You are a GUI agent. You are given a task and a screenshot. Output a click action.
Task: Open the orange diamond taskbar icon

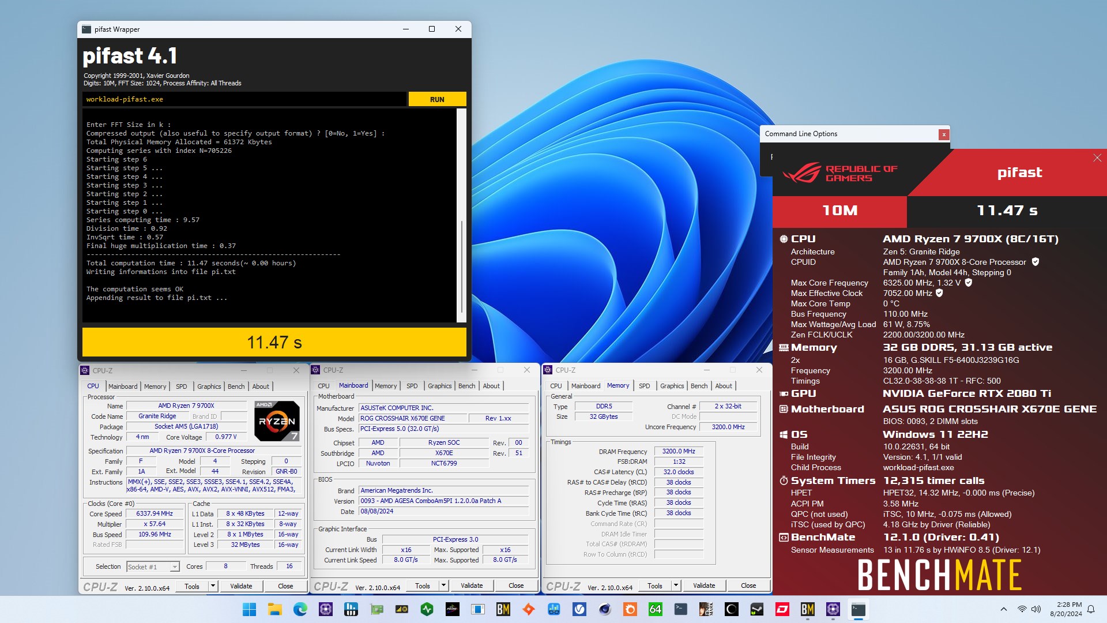pos(529,609)
